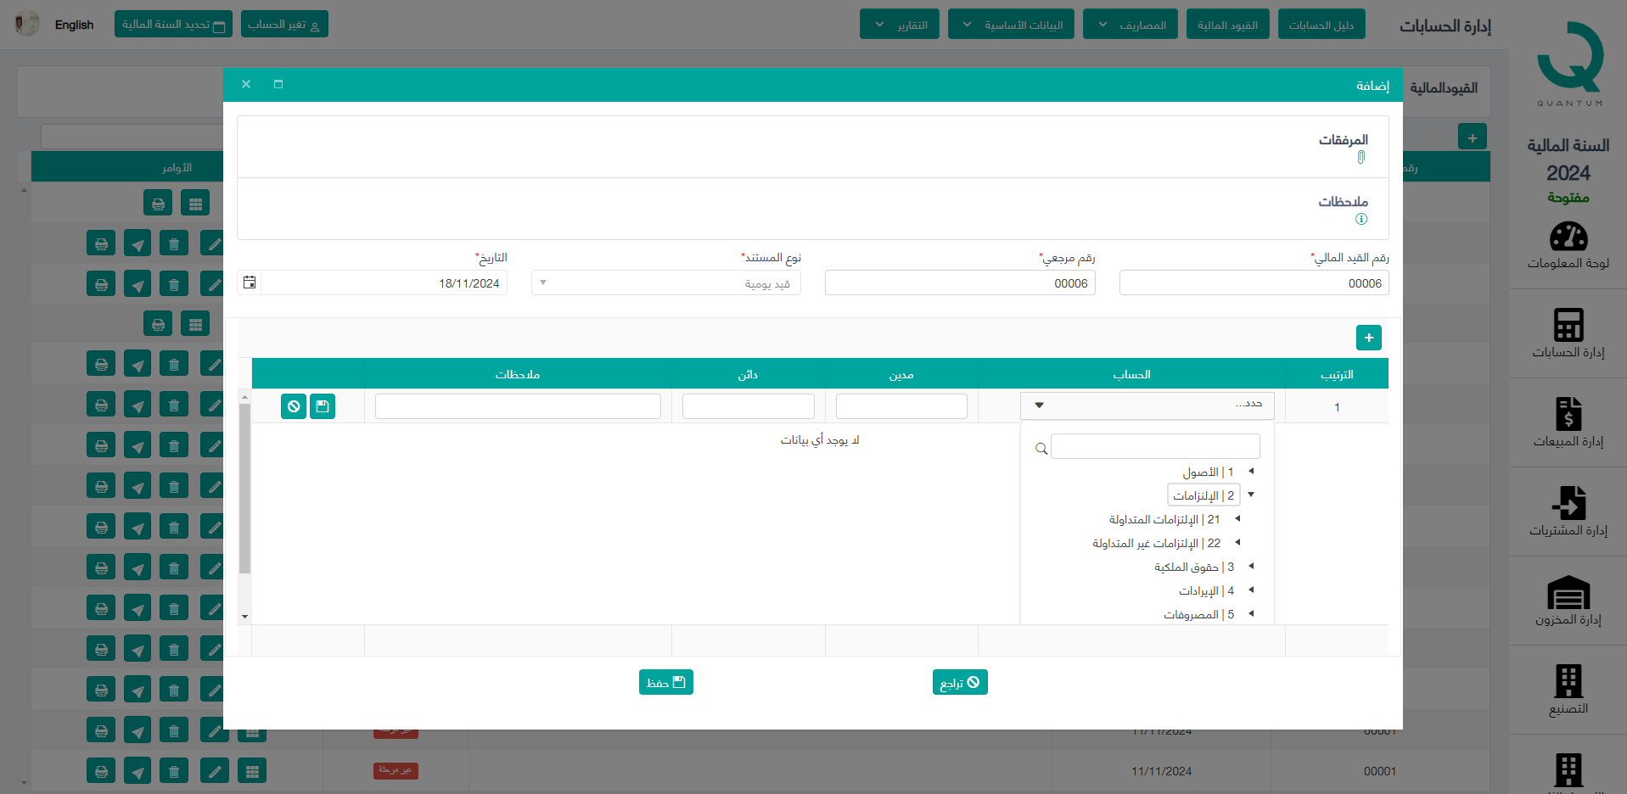Expand the Assets tree node arrow
The width and height of the screenshot is (1627, 794).
click(1251, 471)
